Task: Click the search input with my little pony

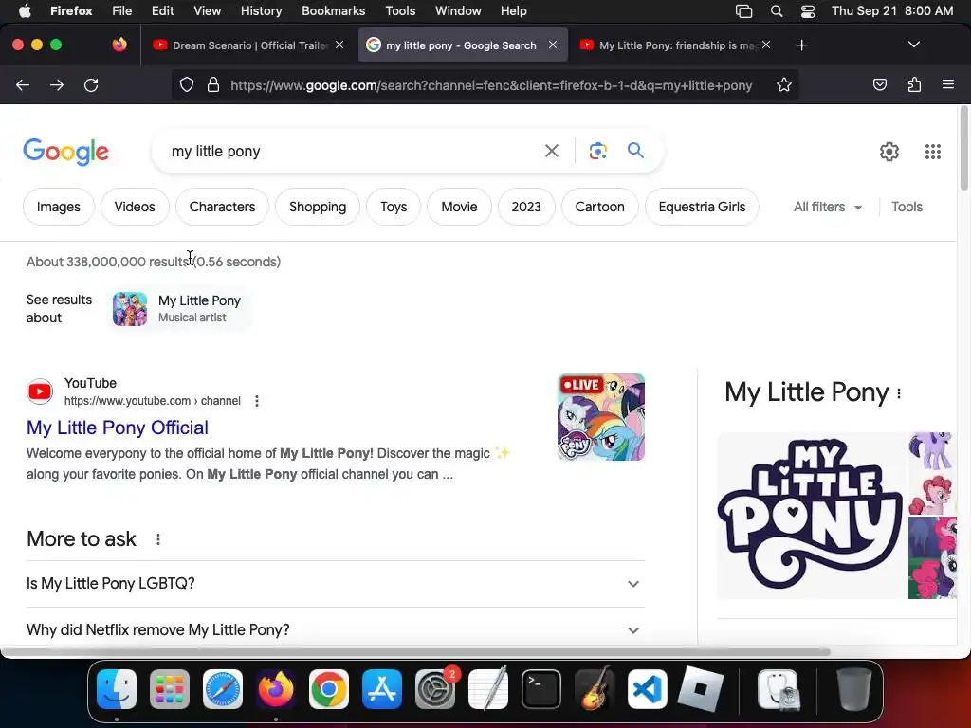Action: tap(353, 151)
